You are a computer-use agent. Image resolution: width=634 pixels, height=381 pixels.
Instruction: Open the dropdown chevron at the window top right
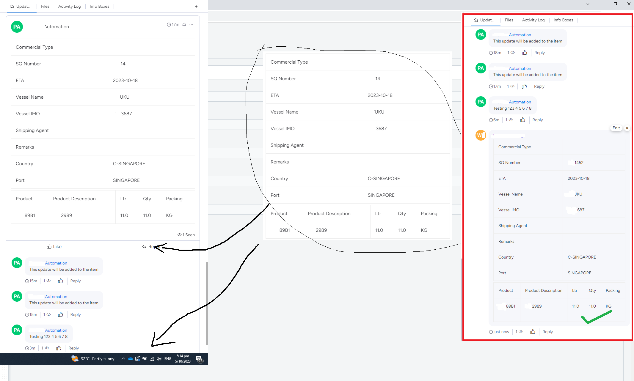[588, 4]
